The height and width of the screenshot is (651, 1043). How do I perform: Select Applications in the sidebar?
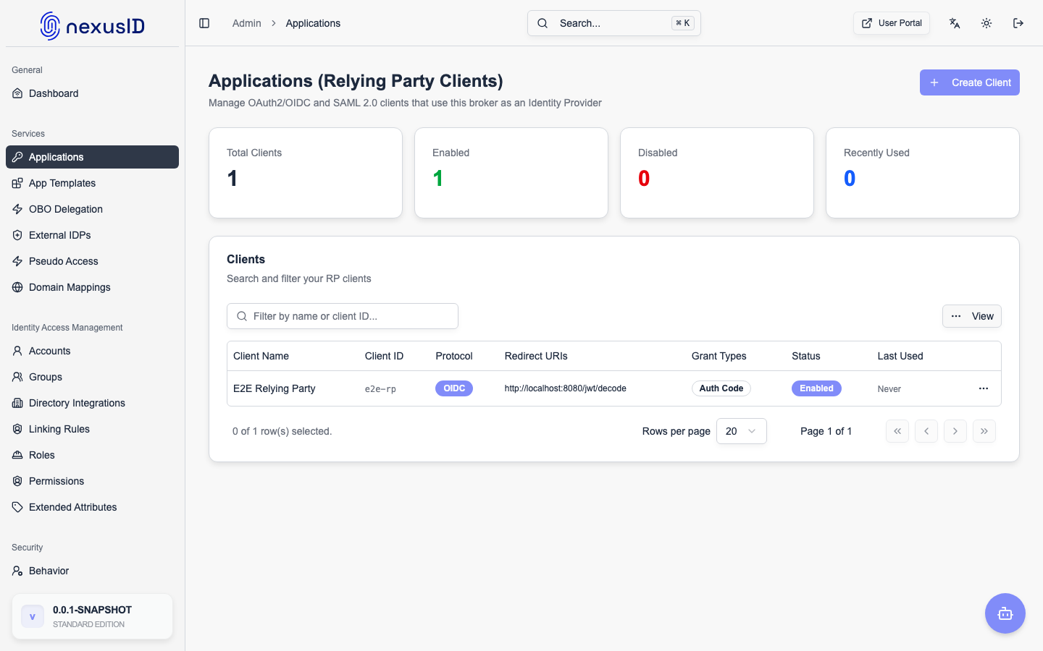(92, 157)
